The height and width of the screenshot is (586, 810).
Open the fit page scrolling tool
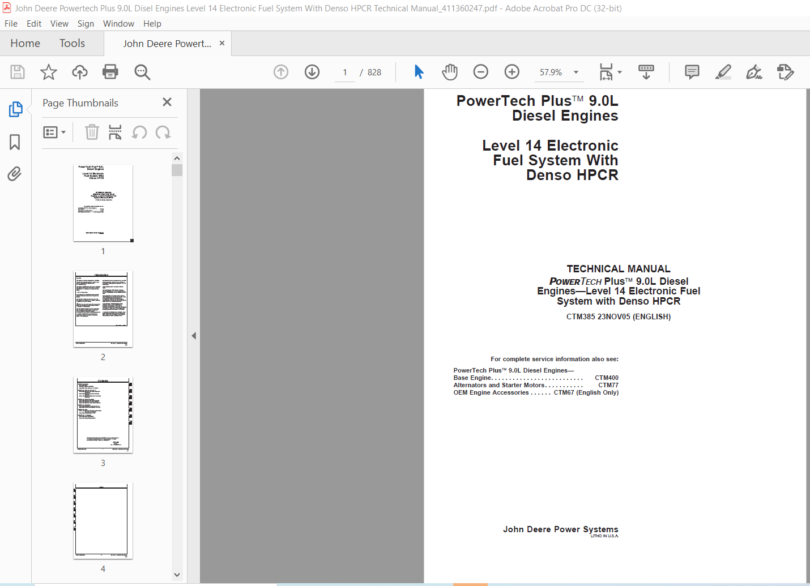click(606, 72)
